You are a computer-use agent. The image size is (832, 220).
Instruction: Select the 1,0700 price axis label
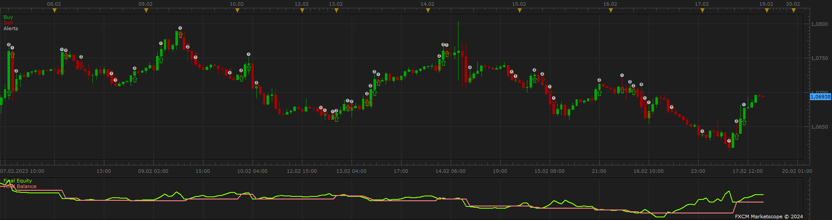point(819,93)
